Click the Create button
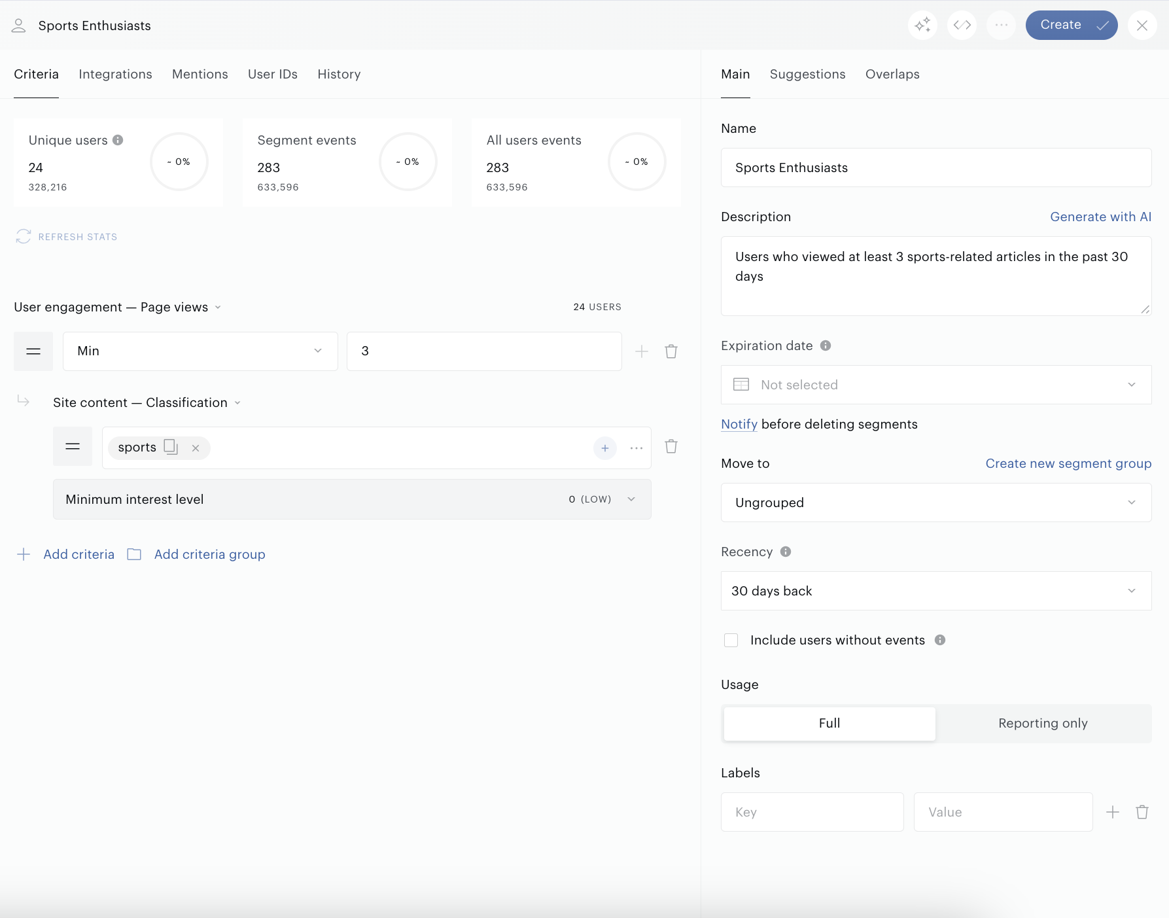1169x918 pixels. point(1072,25)
